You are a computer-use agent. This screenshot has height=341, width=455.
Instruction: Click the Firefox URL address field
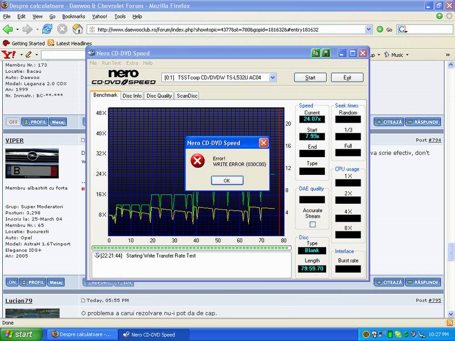point(226,29)
